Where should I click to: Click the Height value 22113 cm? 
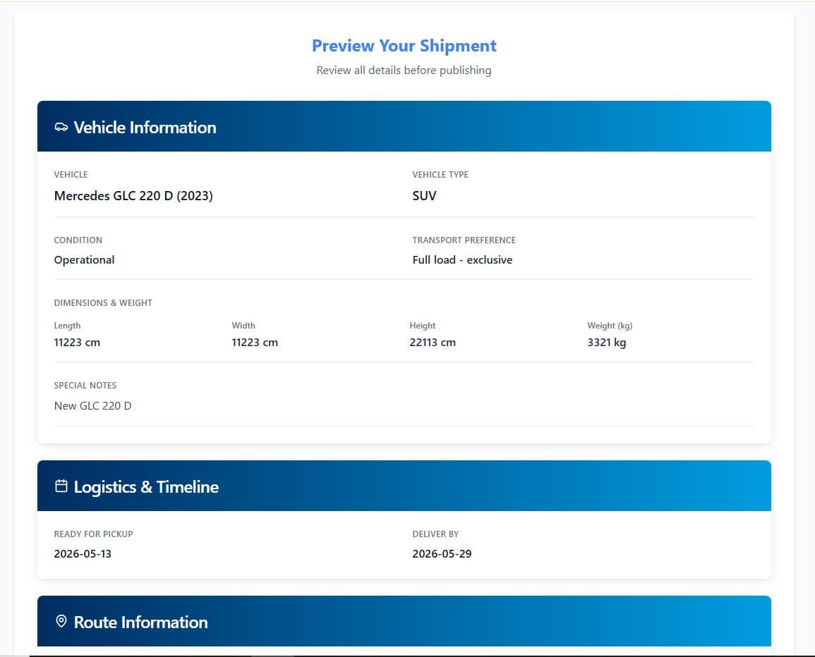tap(433, 343)
